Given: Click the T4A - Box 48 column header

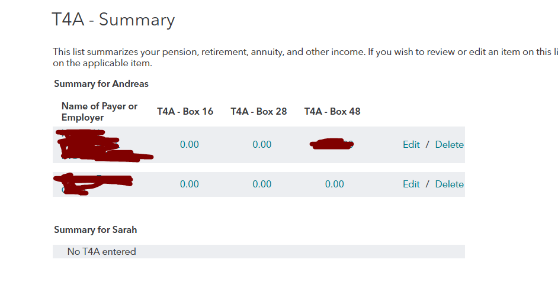Looking at the screenshot, I should (x=332, y=112).
